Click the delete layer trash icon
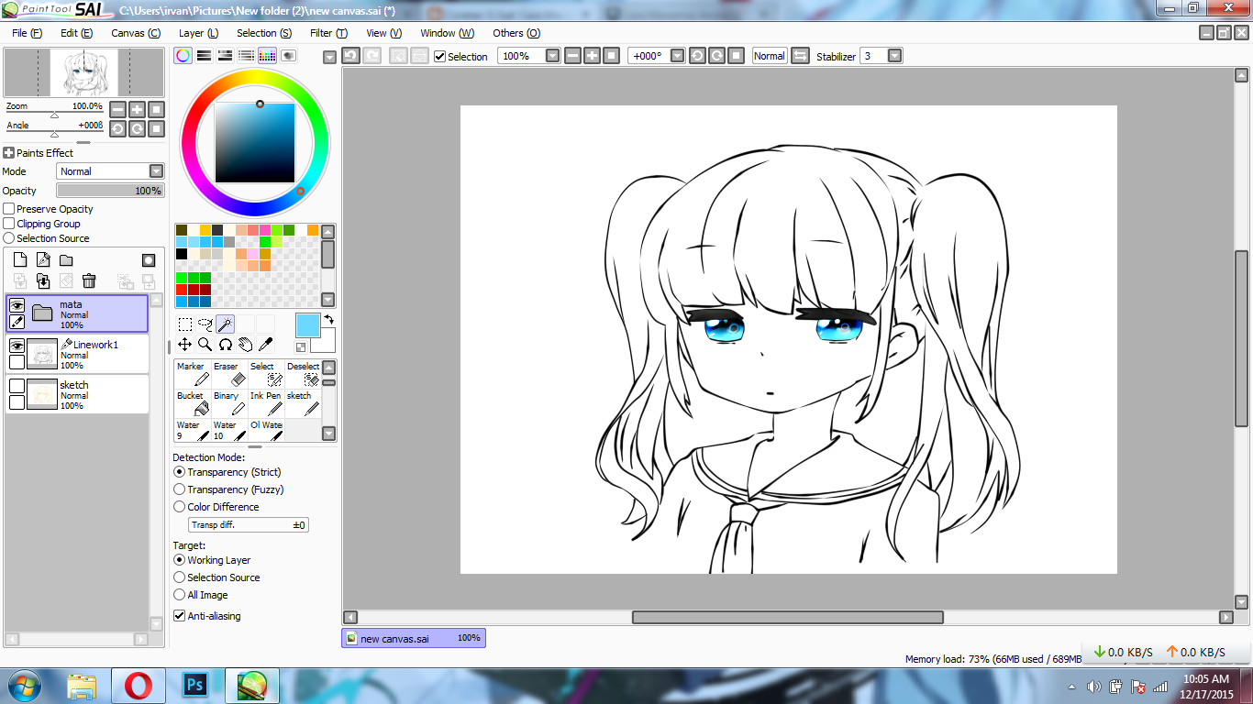This screenshot has height=704, width=1253. pos(89,280)
